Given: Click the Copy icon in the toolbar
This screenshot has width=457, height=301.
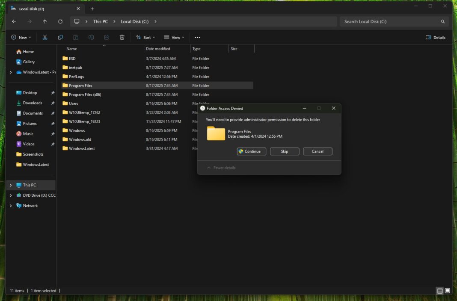Looking at the screenshot, I should pos(60,37).
